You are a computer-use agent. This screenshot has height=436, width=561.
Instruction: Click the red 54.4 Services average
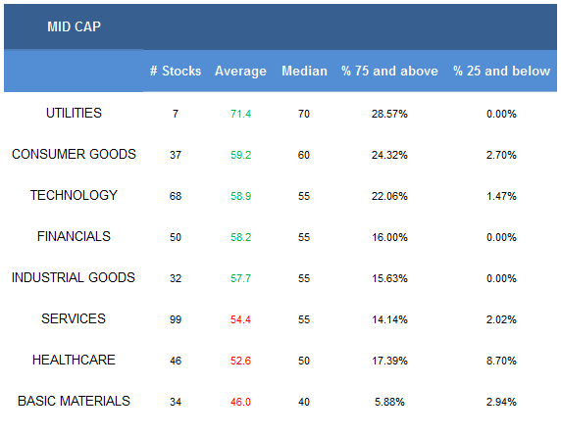click(240, 319)
